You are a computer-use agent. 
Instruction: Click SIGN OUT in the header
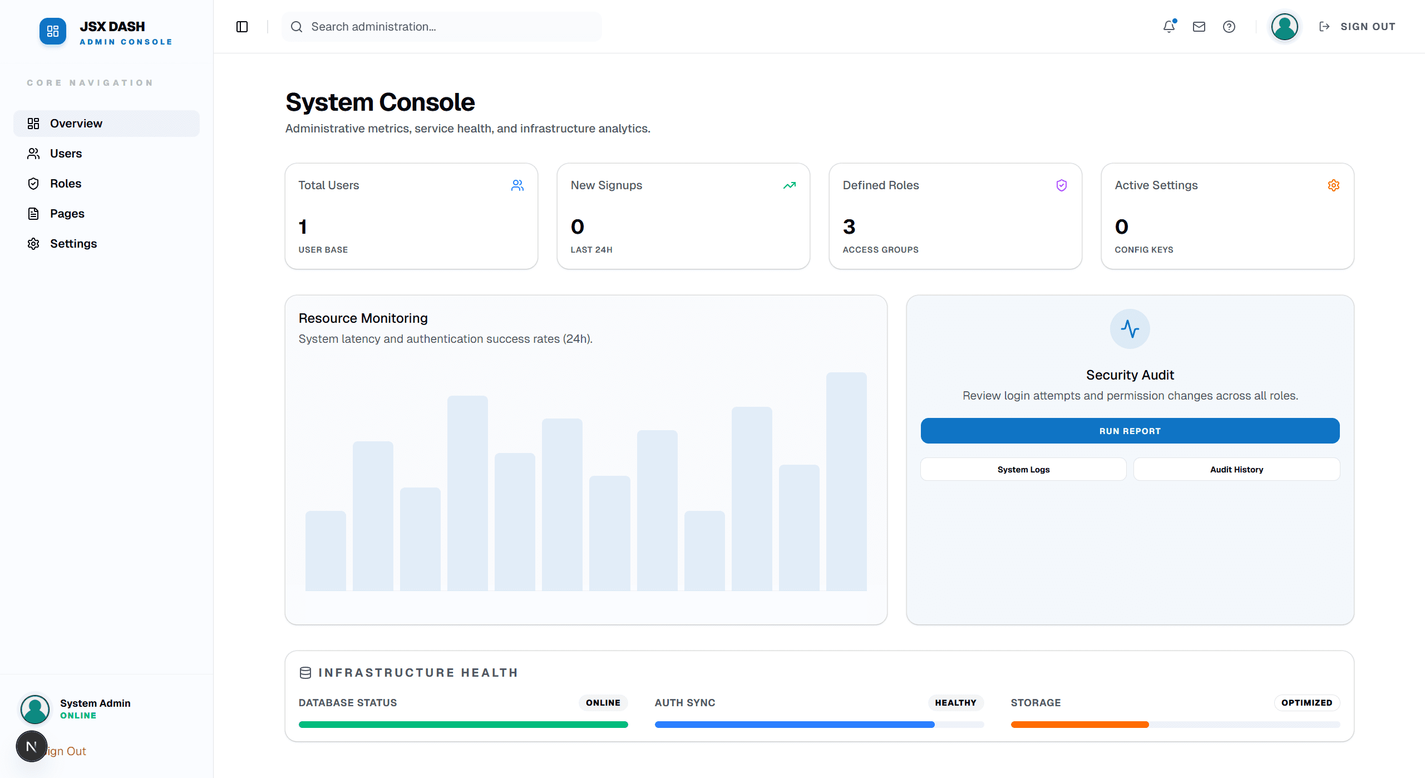[1368, 27]
